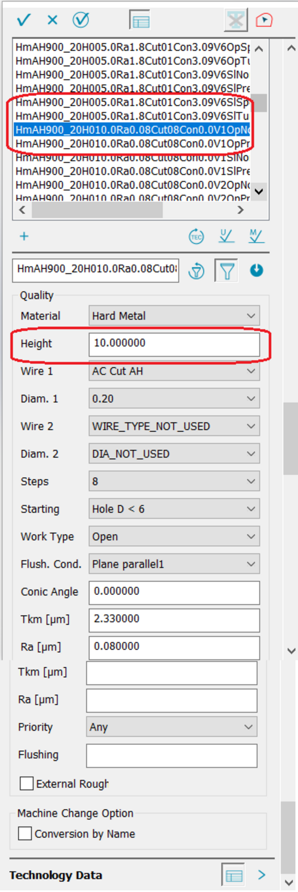Screen dimensions: 298x892
Task: Enable the External Rough checkbox
Action: tap(26, 783)
